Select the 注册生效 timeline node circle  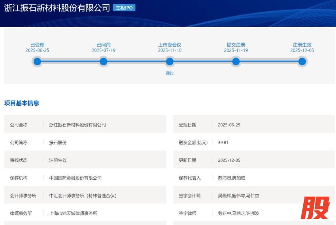[x=302, y=62]
